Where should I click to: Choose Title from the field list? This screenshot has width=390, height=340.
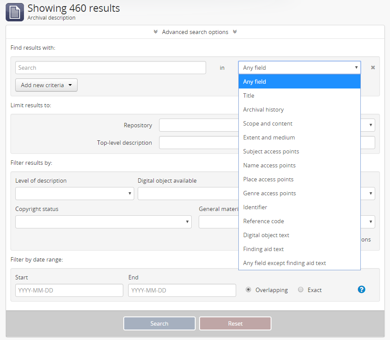click(x=249, y=95)
